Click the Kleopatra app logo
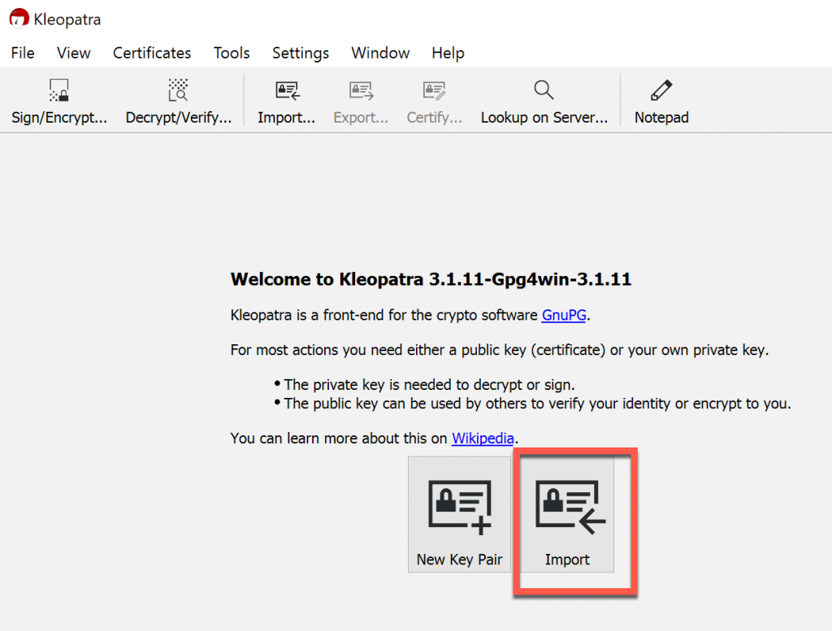 19,19
